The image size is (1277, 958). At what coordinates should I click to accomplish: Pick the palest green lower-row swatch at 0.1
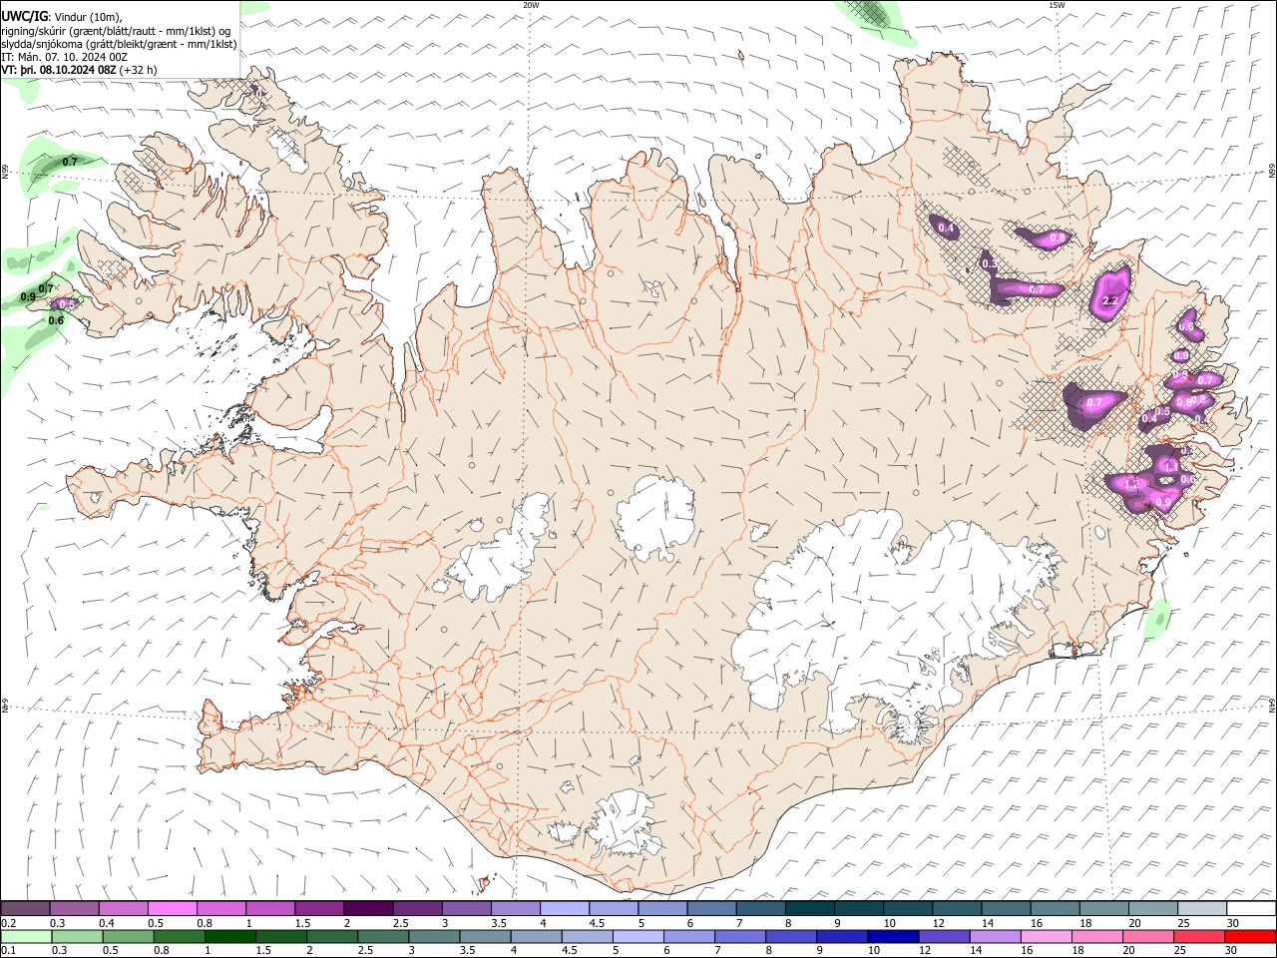26,936
